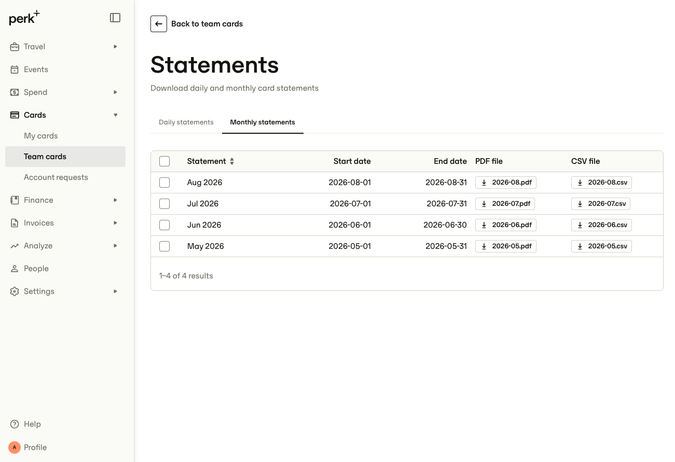The height and width of the screenshot is (462, 675).
Task: Check the Aug 2026 statement row
Action: click(164, 183)
